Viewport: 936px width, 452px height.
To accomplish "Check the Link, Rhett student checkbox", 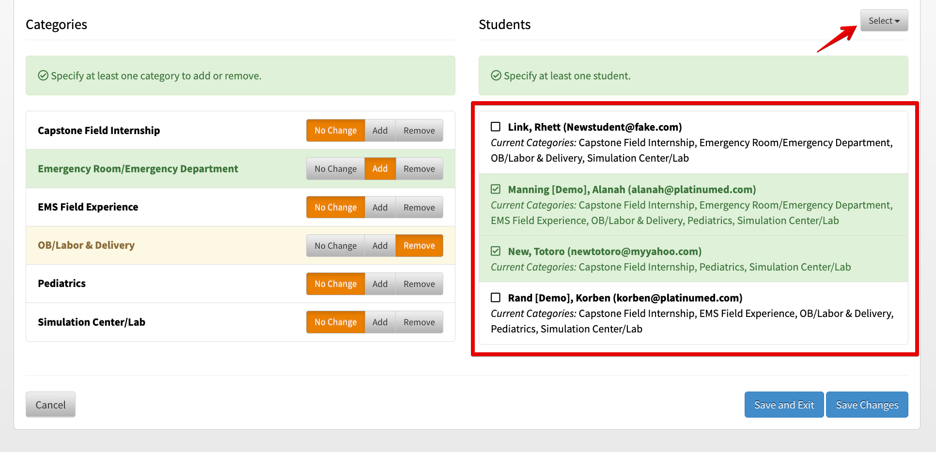I will 496,127.
